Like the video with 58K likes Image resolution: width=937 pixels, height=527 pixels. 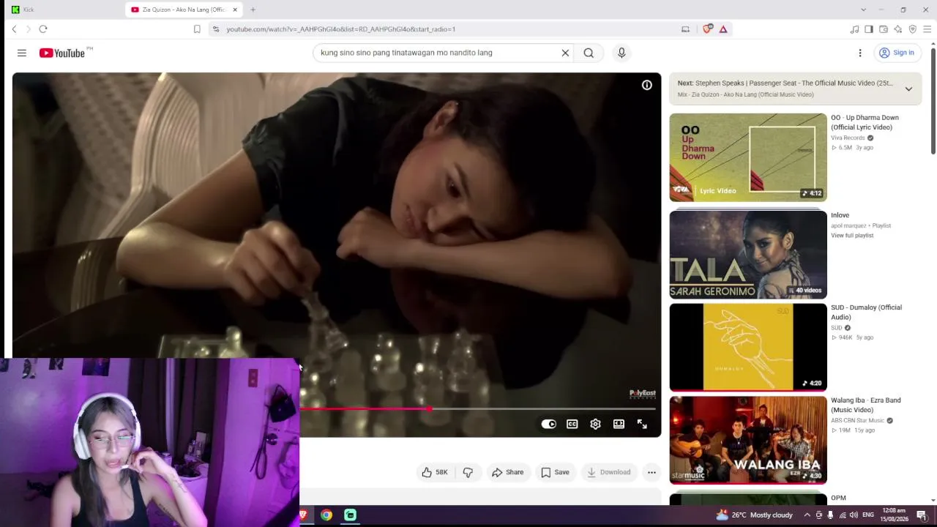[435, 472]
